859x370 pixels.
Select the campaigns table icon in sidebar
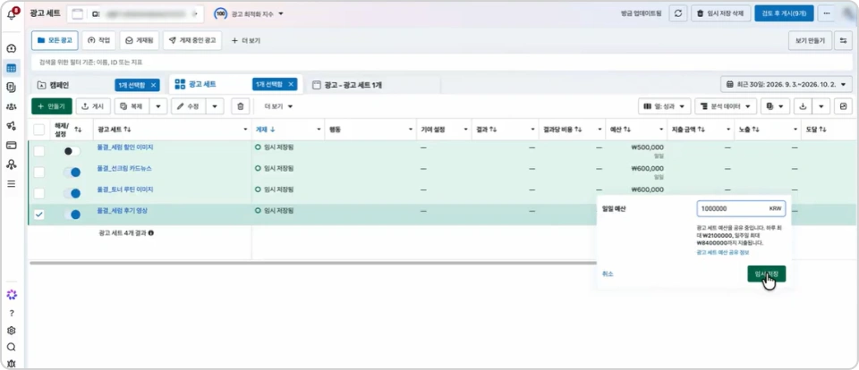point(11,69)
